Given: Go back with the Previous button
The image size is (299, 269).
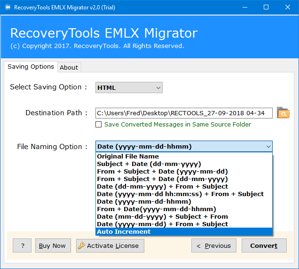Looking at the screenshot, I should (214, 245).
